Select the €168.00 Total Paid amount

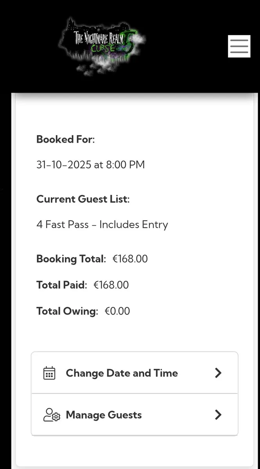coord(111,285)
